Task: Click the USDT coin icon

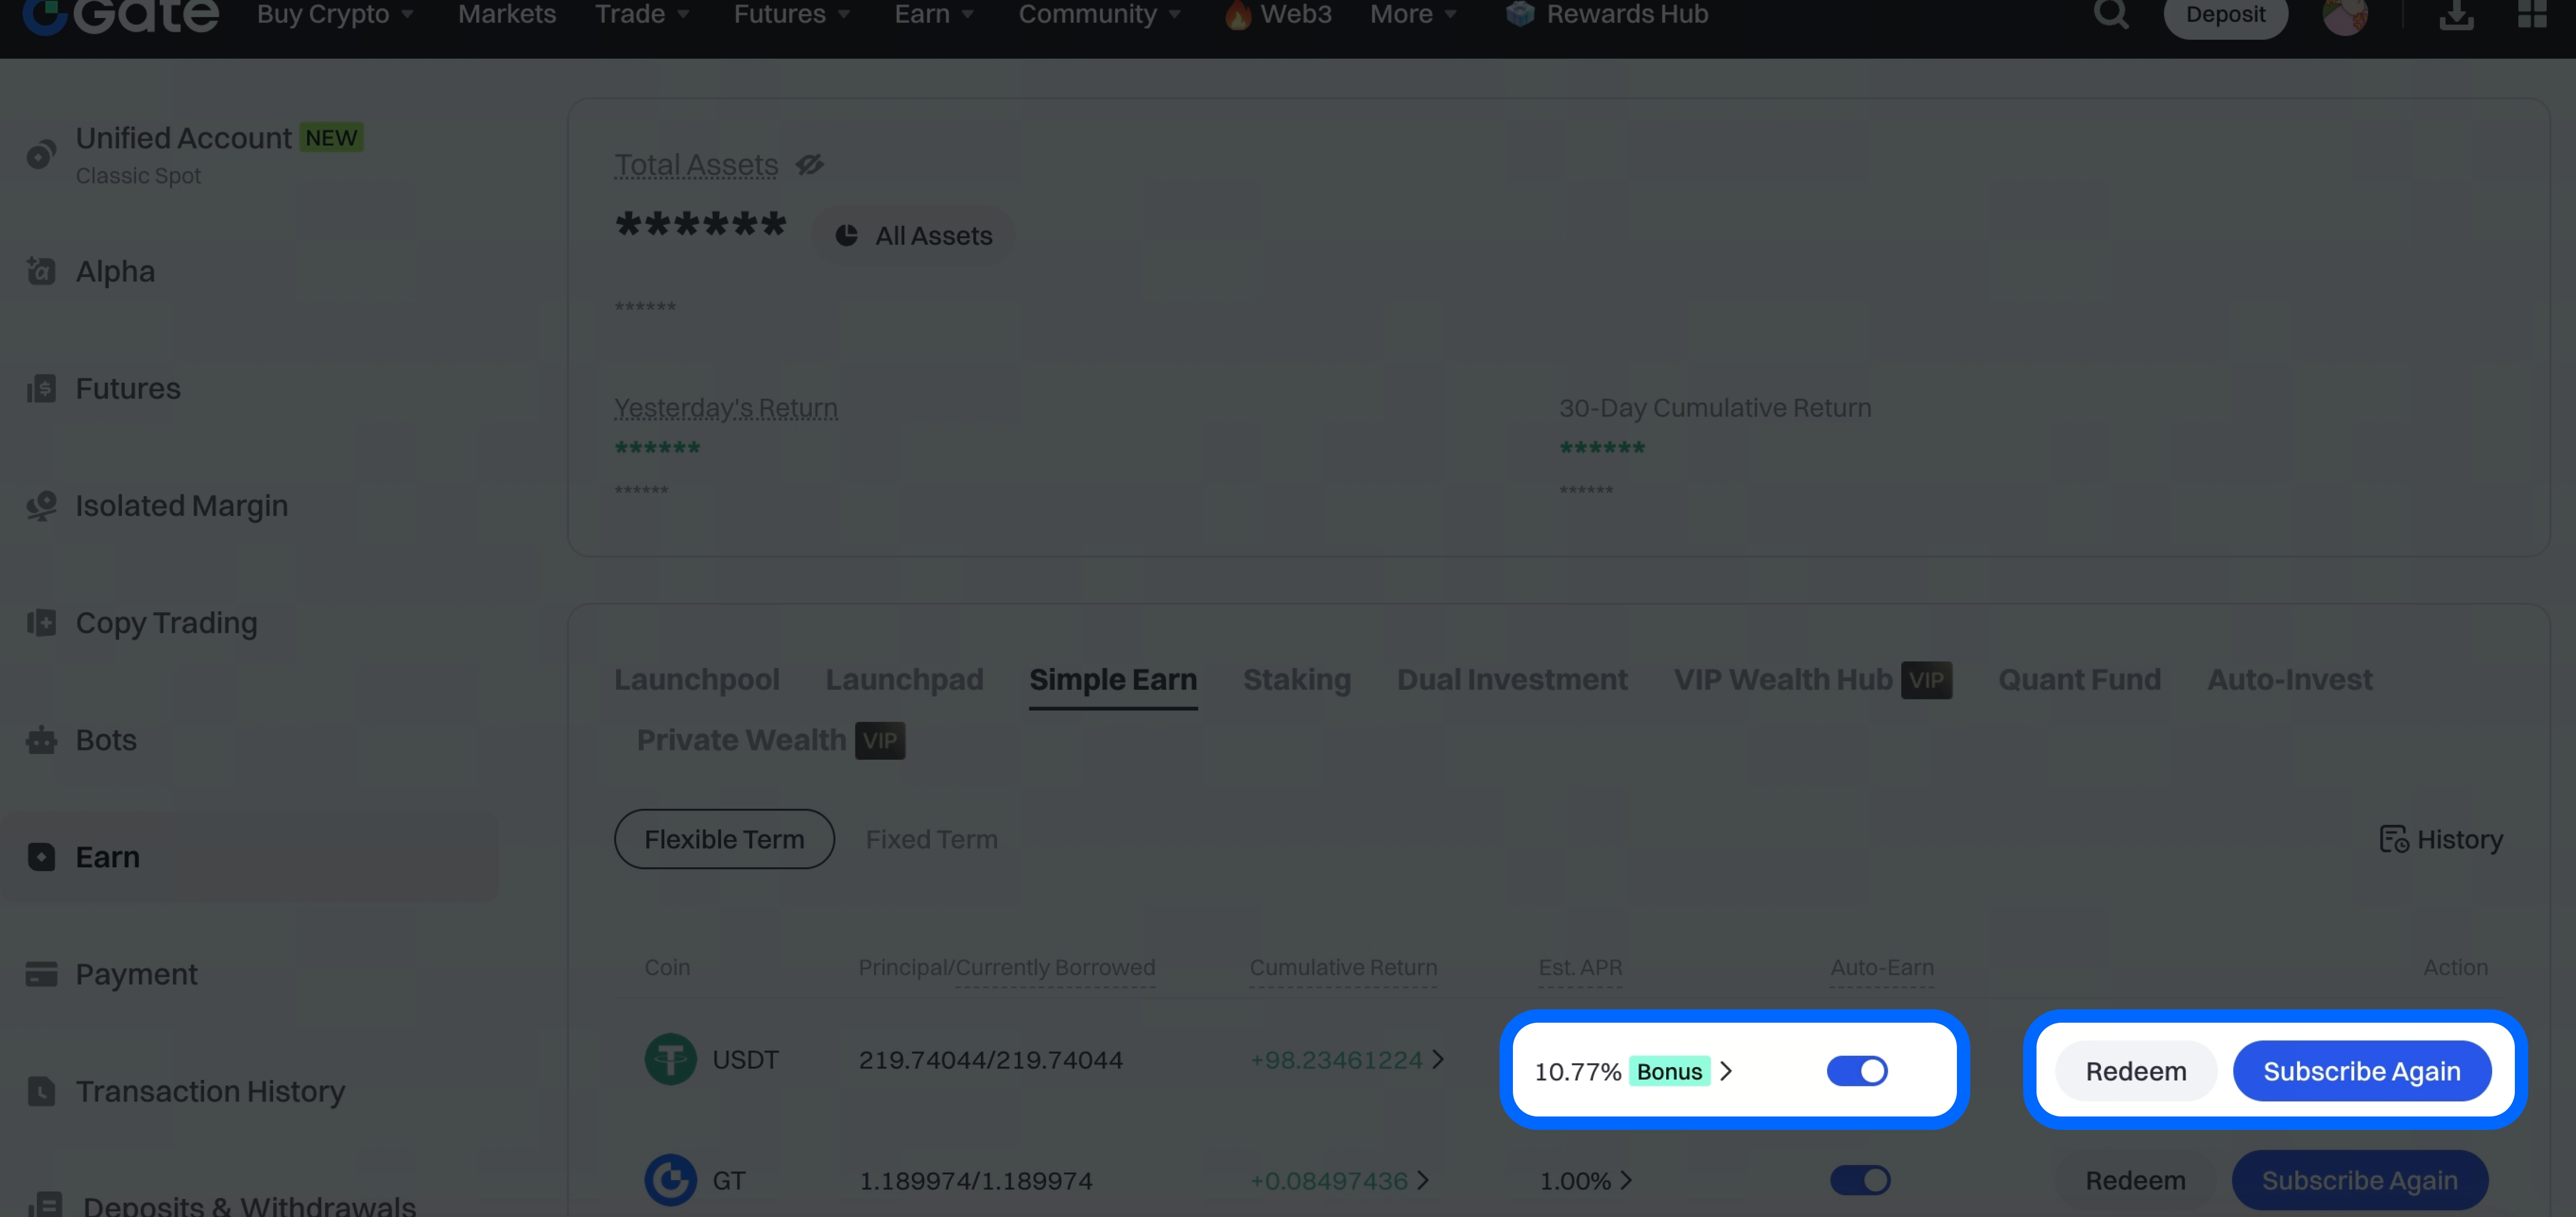Action: (x=670, y=1059)
